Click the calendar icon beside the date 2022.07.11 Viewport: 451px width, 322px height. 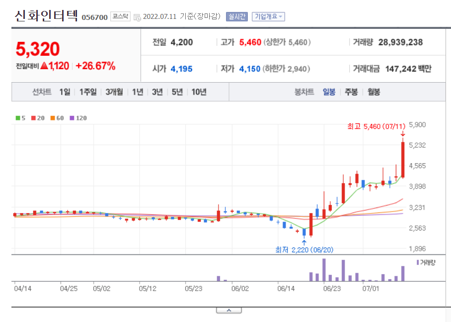tap(137, 17)
